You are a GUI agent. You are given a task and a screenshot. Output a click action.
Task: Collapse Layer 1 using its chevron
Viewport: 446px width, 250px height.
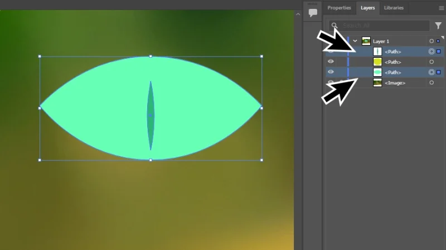tap(355, 41)
